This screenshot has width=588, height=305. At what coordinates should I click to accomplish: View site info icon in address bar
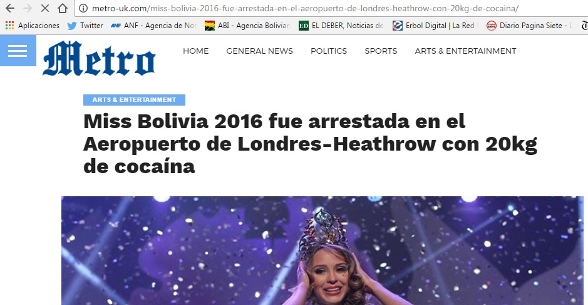point(83,8)
